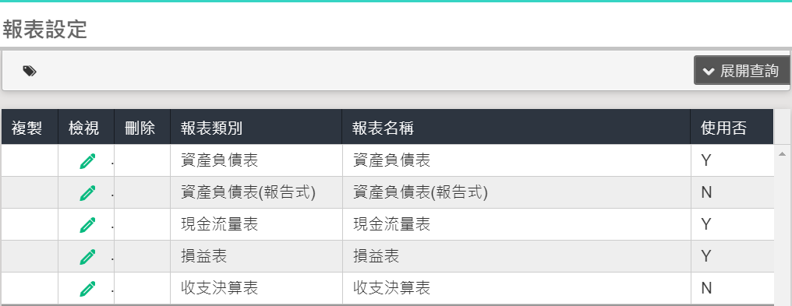Sort by the 報表類別 column header
This screenshot has width=792, height=306.
[256, 127]
